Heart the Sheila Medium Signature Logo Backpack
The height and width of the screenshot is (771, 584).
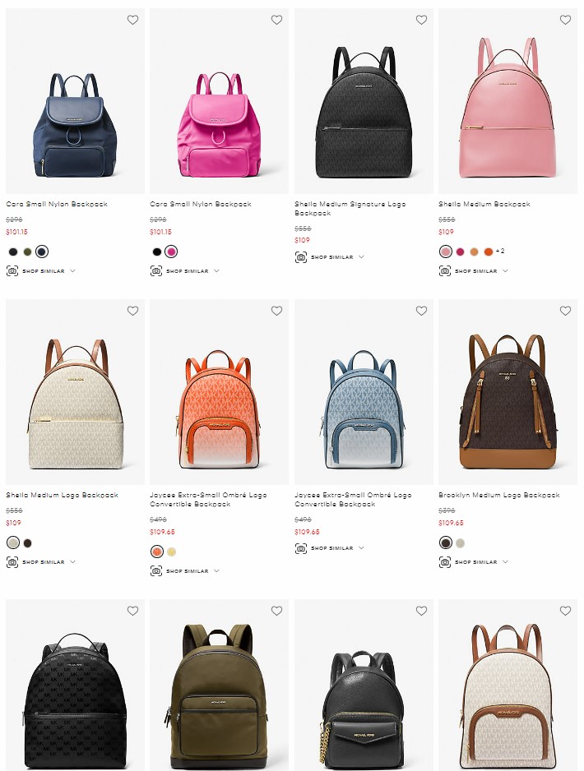pos(422,20)
